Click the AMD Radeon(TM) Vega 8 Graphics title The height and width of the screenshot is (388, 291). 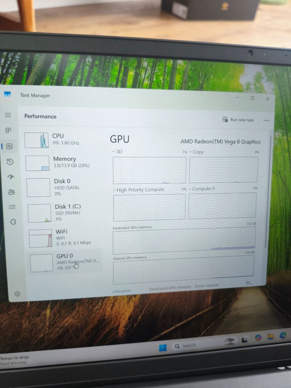click(220, 142)
